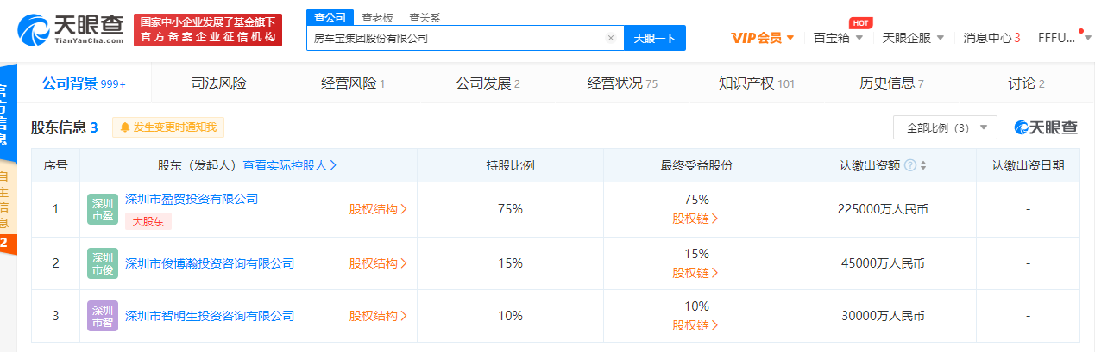Open 消息中心 notifications
Image resolution: width=1095 pixels, height=352 pixels.
[991, 38]
